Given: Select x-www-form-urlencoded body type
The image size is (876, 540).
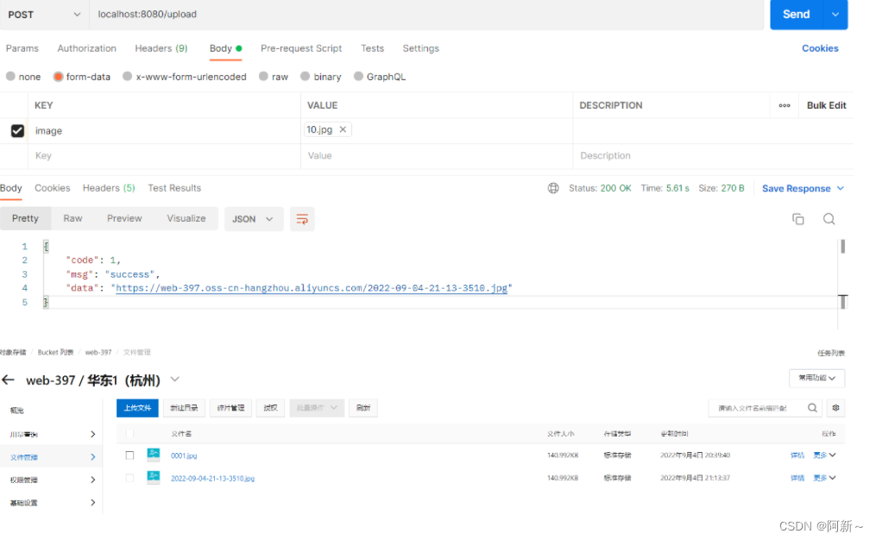Looking at the screenshot, I should point(128,77).
